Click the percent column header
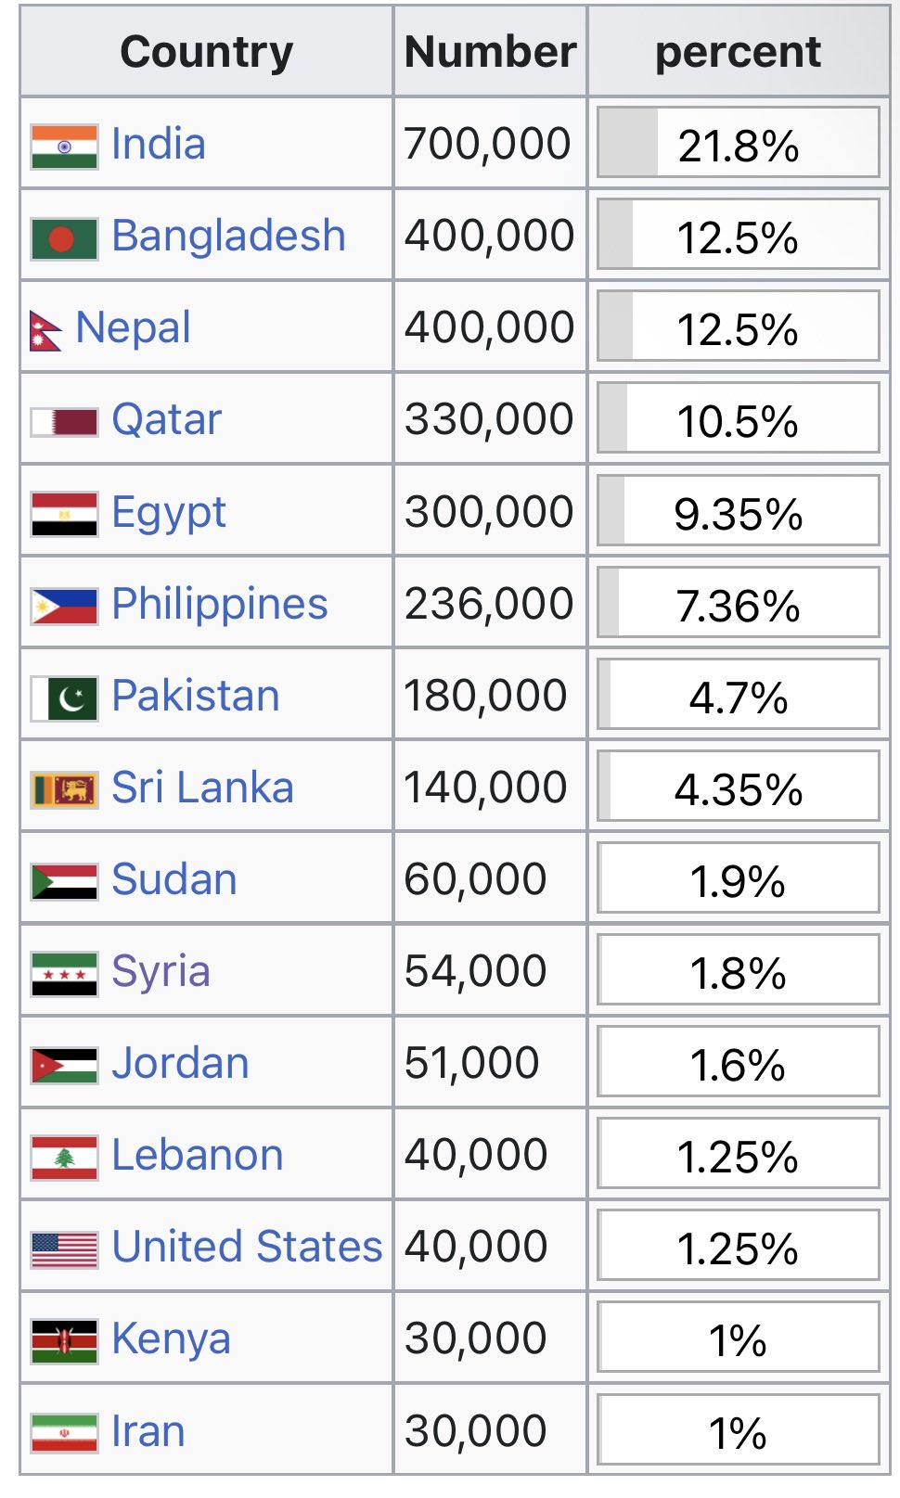This screenshot has height=1498, width=900. pyautogui.click(x=739, y=51)
